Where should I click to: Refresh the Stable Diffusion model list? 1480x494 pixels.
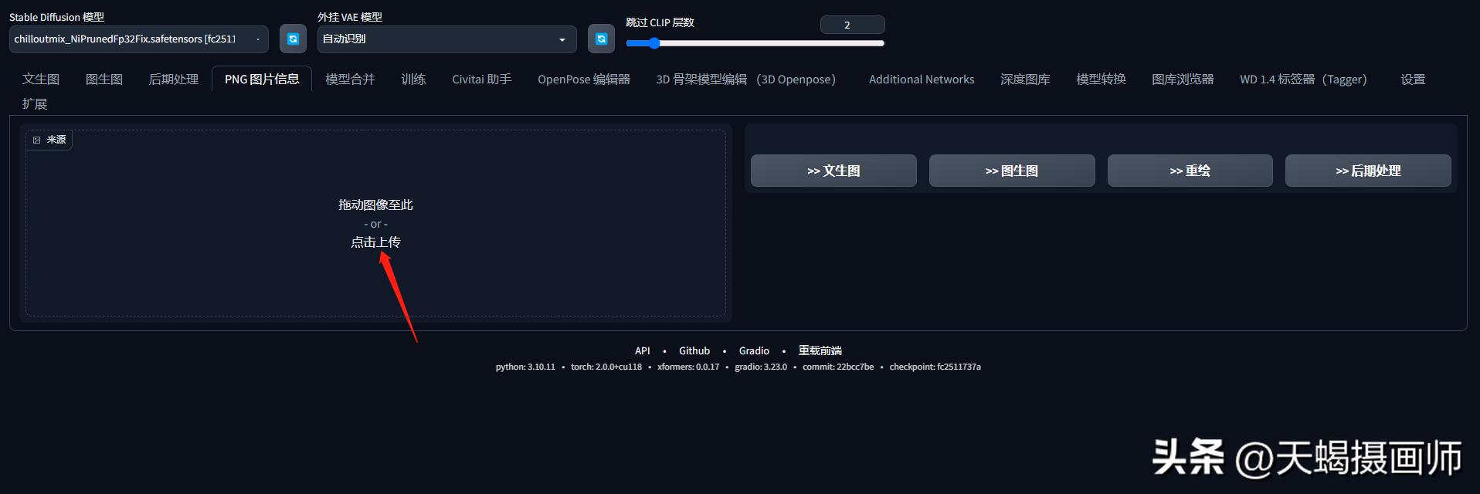[x=293, y=39]
